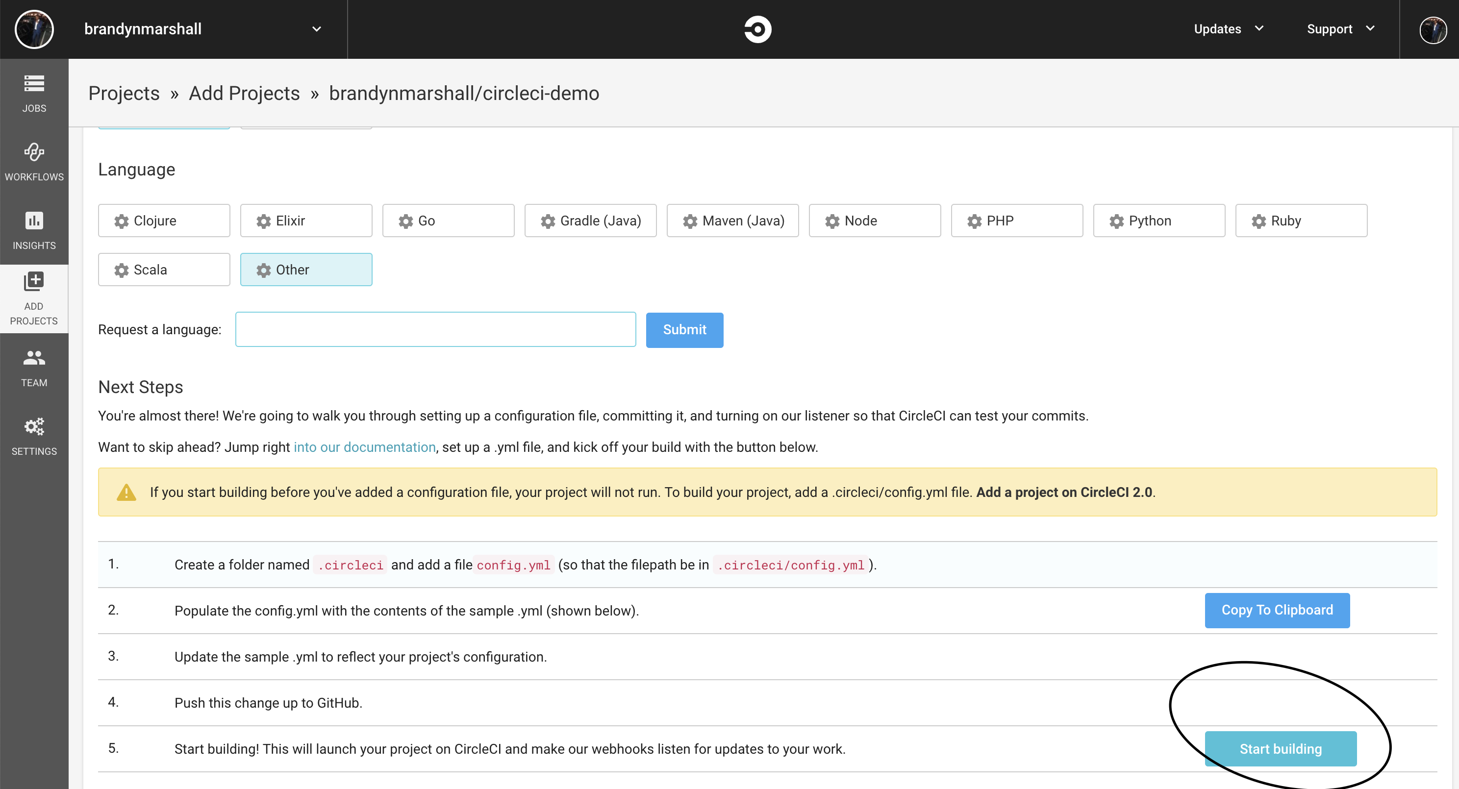The width and height of the screenshot is (1459, 789).
Task: Select Elixir as the language
Action: click(x=306, y=221)
